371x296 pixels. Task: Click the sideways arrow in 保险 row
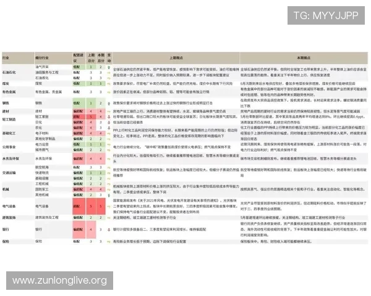pyautogui.click(x=109, y=242)
